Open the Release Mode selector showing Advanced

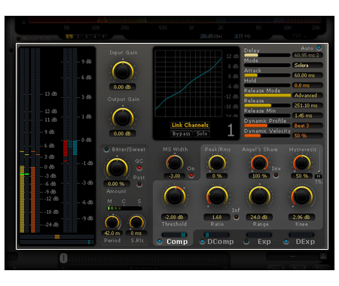307,96
